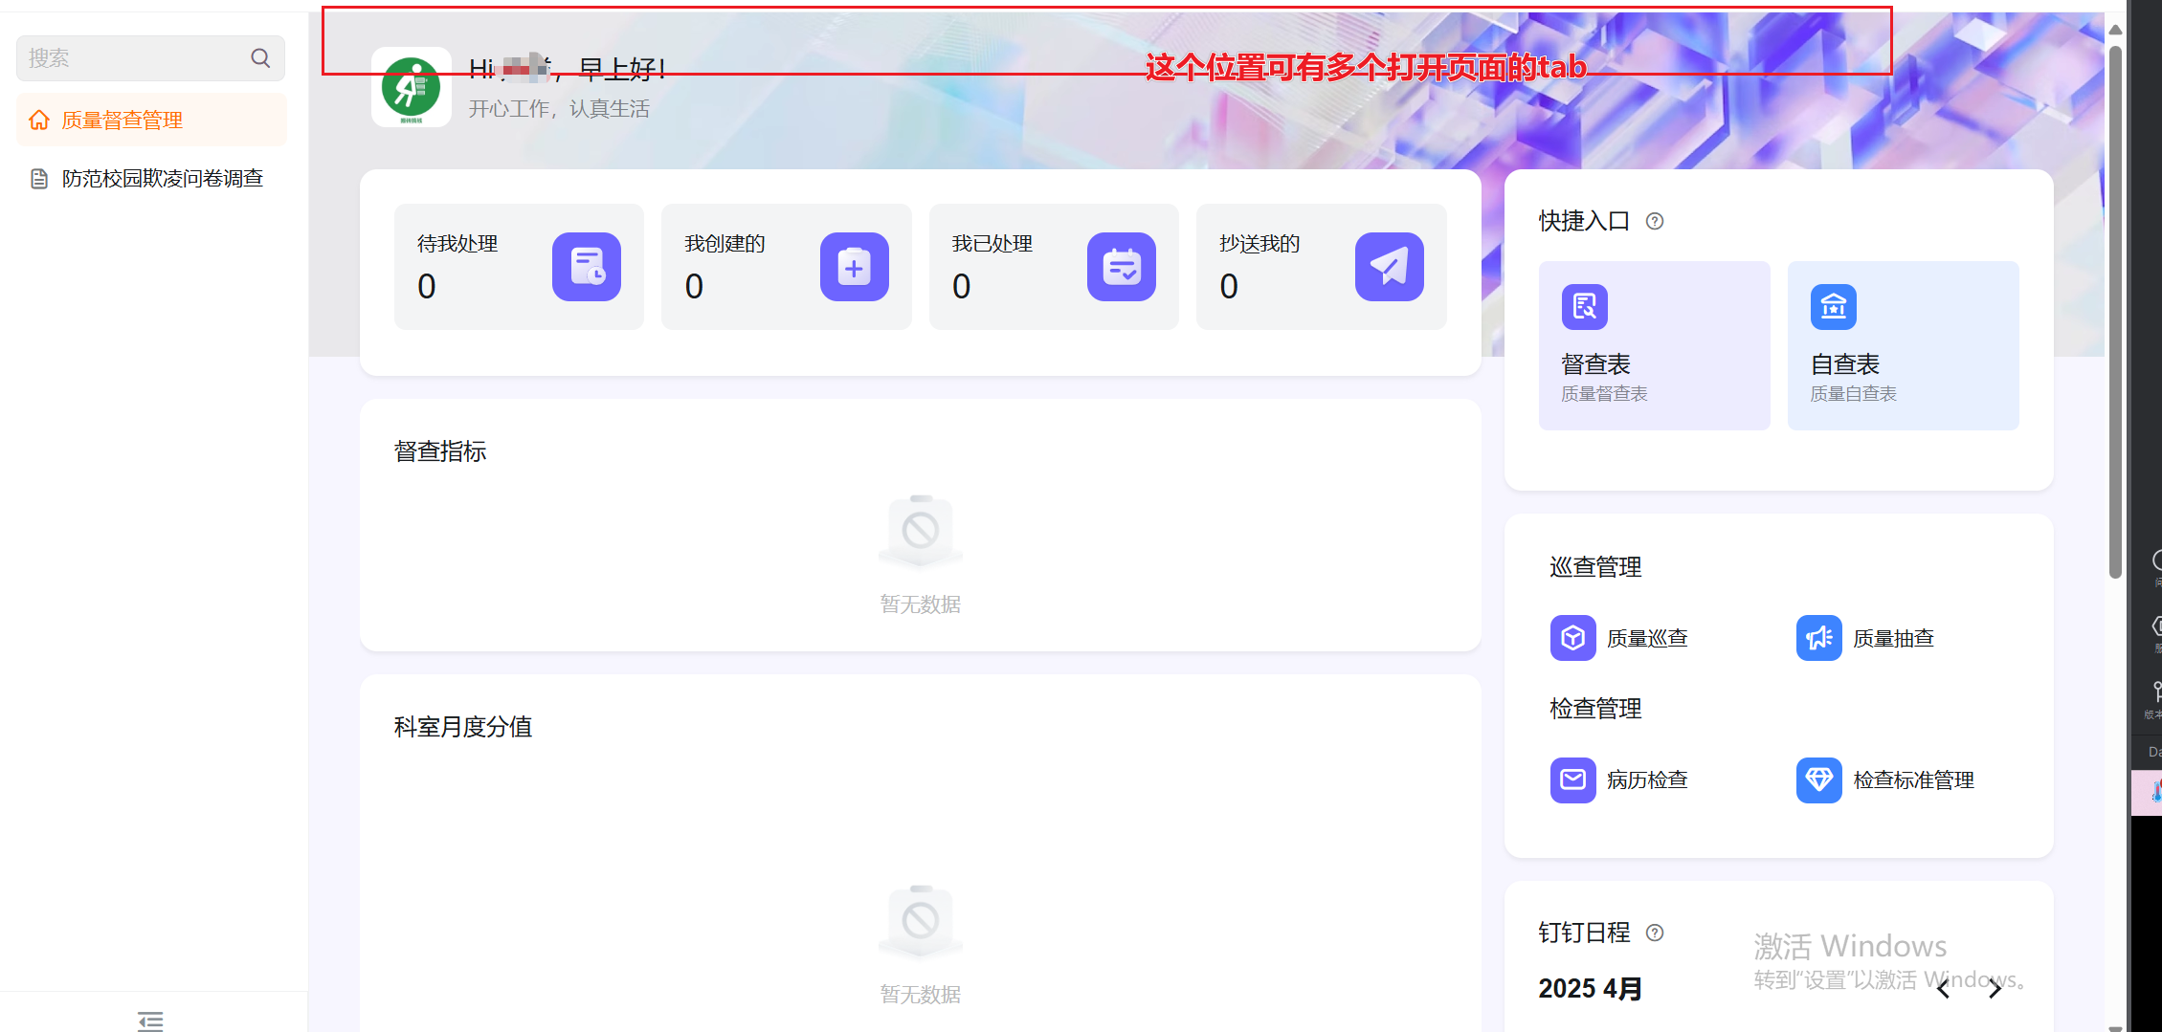Open 自查表 质量自查表 shortcut card

[x=1904, y=345]
